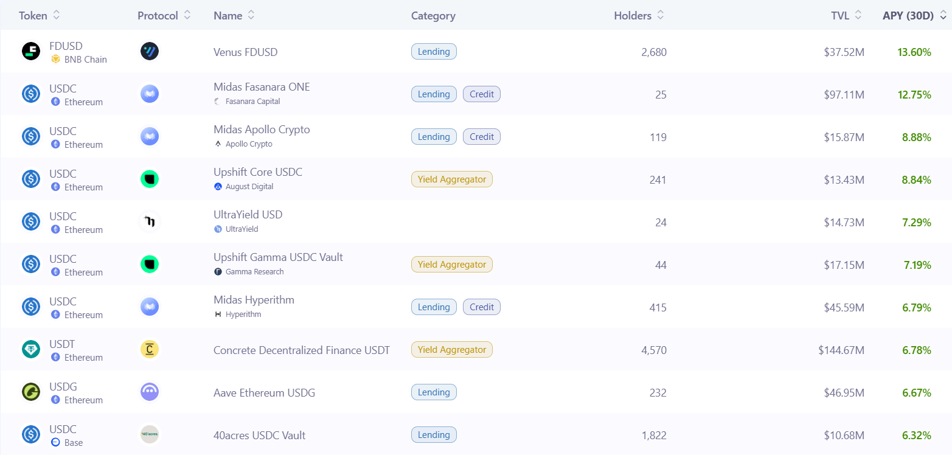Click Yield Aggregator tag on Upshift Core
This screenshot has height=455, width=952.
pos(451,179)
